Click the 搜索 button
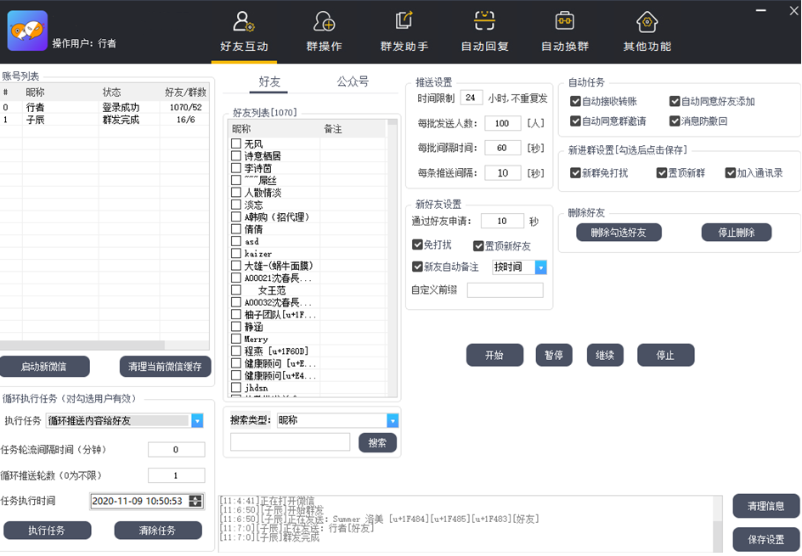Image resolution: width=802 pixels, height=556 pixels. (x=377, y=442)
